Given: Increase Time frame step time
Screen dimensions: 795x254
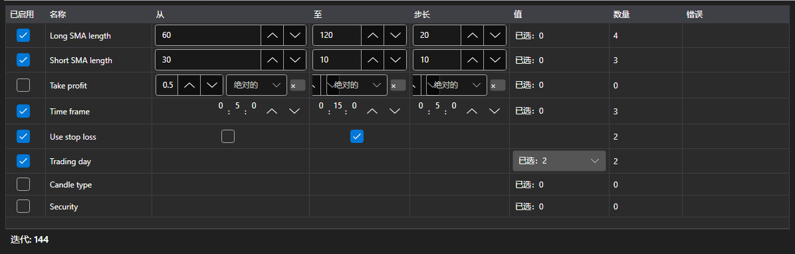Looking at the screenshot, I should click(473, 111).
